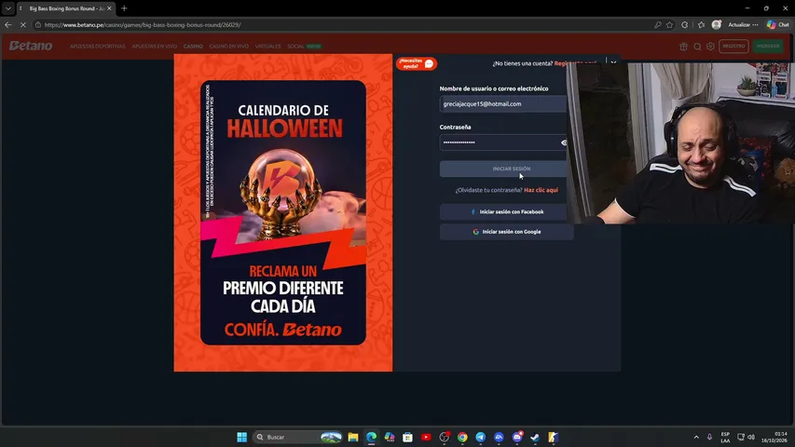Open Casino en Vivo menu
Viewport: 795px width, 447px height.
tap(228, 47)
